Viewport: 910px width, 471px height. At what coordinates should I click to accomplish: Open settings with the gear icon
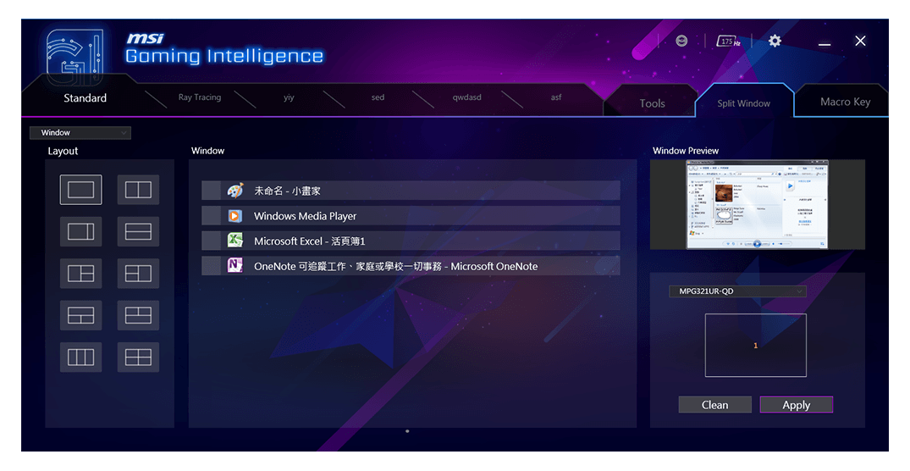point(775,42)
